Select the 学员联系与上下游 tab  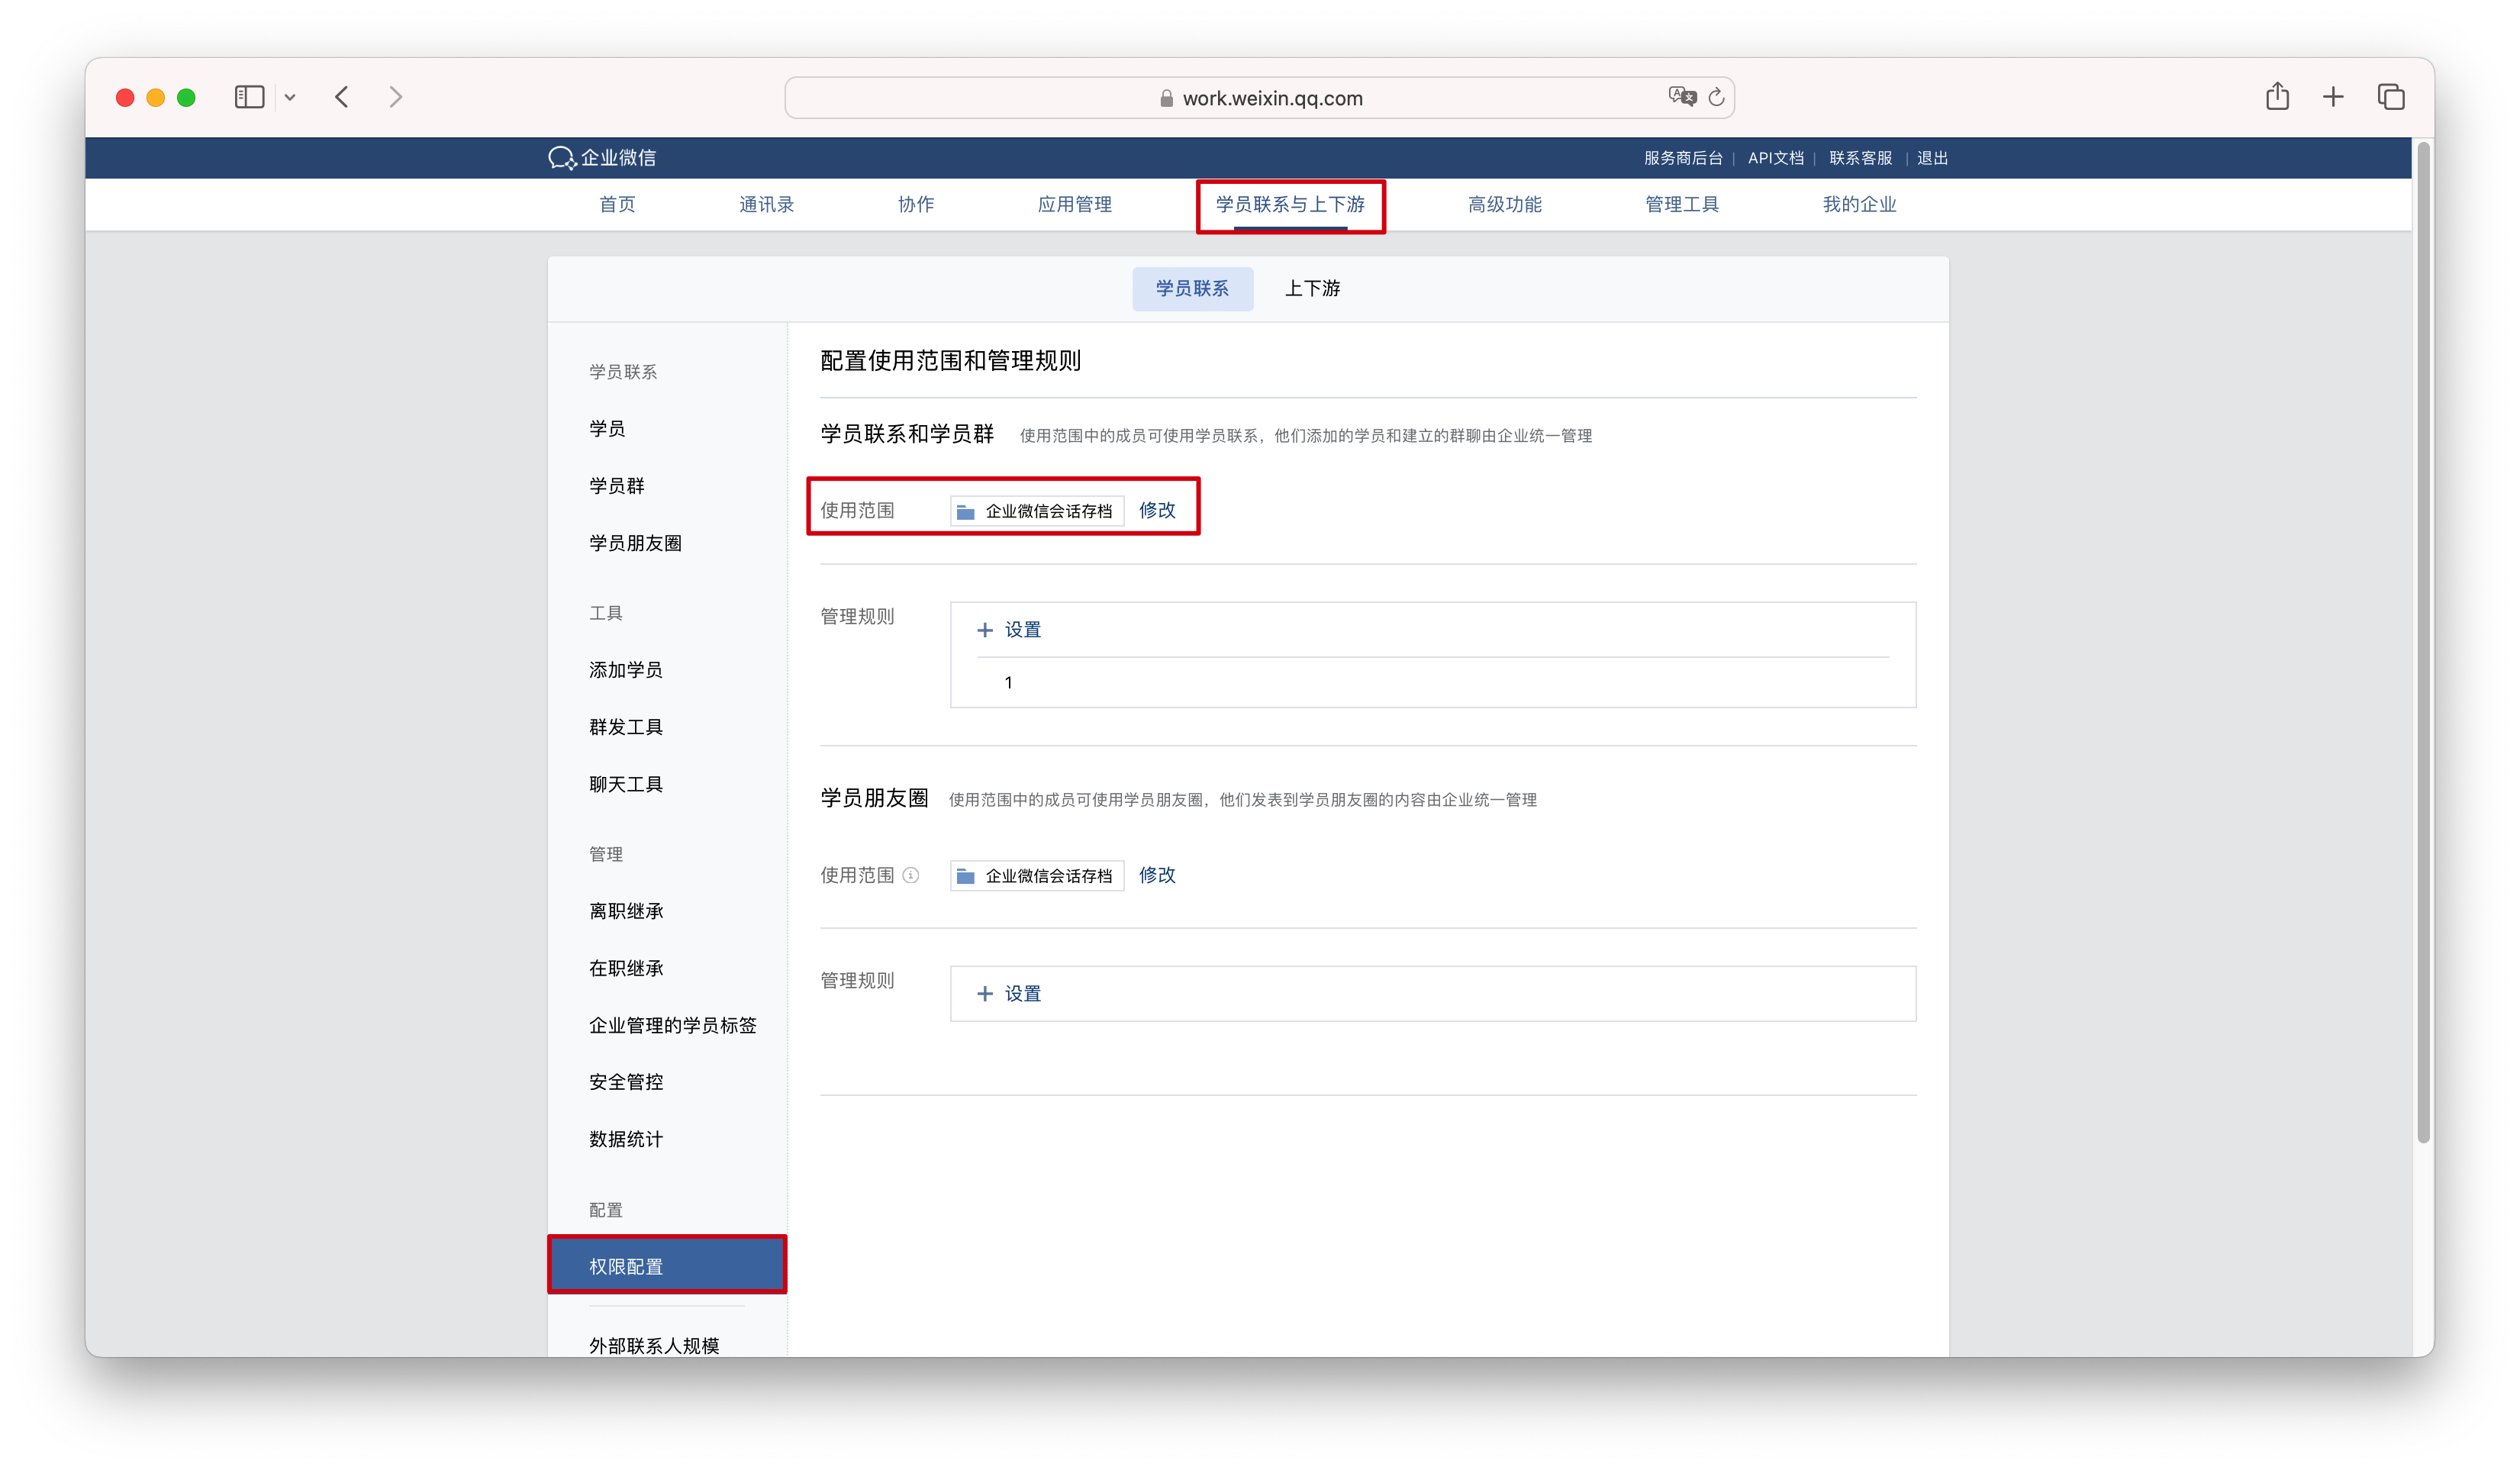tap(1290, 204)
